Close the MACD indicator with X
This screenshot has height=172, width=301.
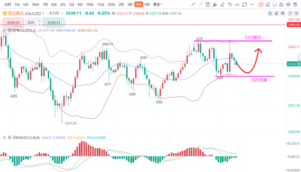point(4,138)
